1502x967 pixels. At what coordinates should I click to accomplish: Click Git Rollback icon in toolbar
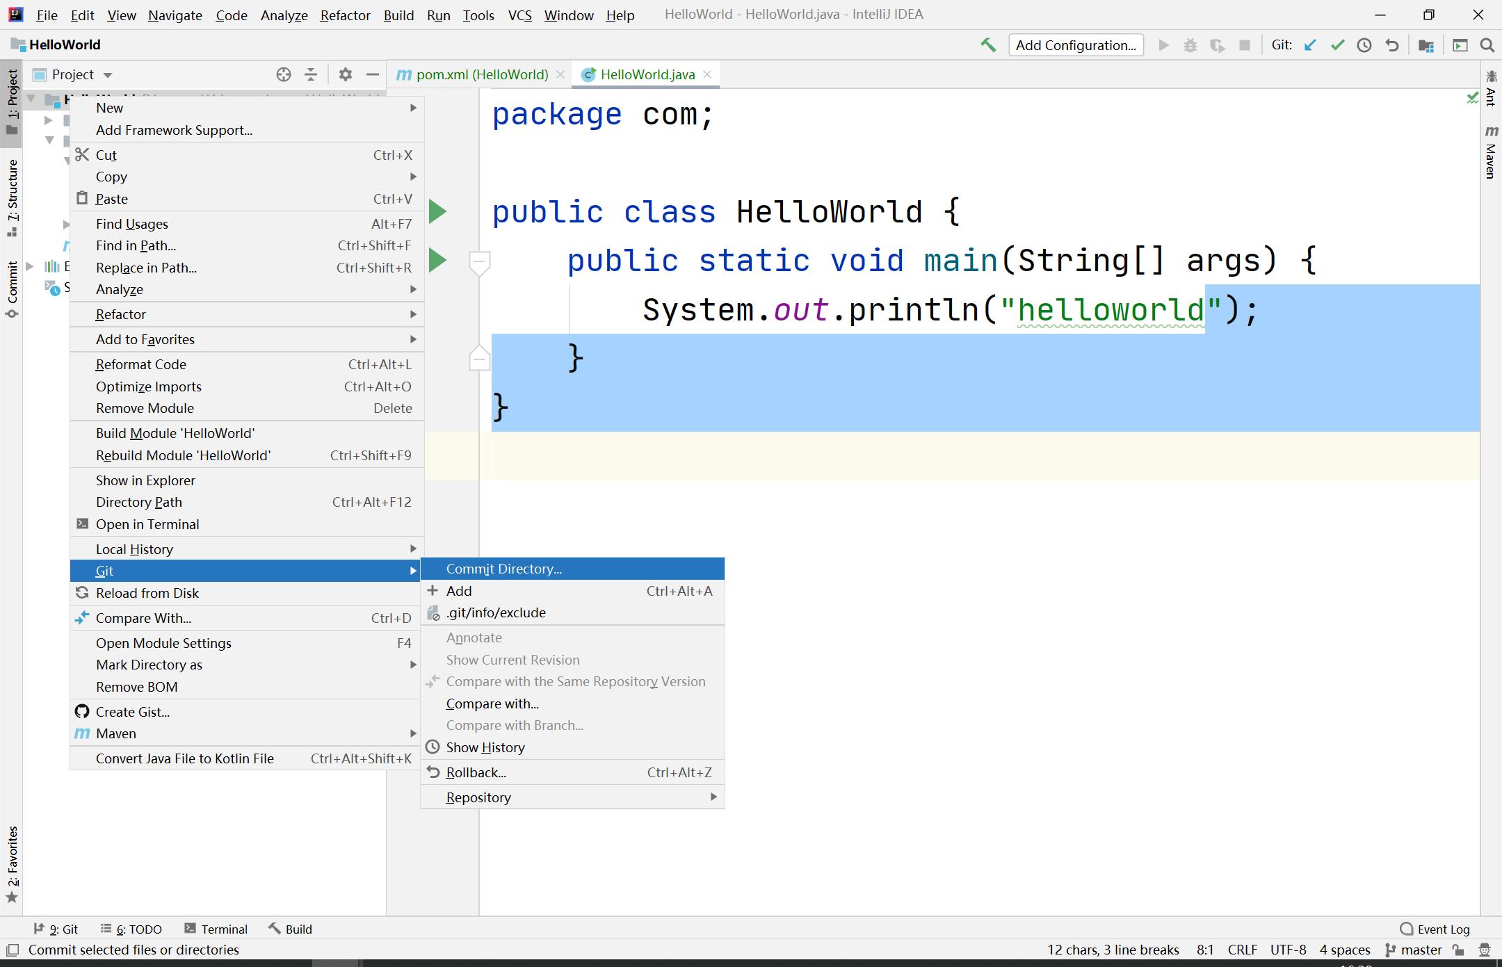(1391, 45)
